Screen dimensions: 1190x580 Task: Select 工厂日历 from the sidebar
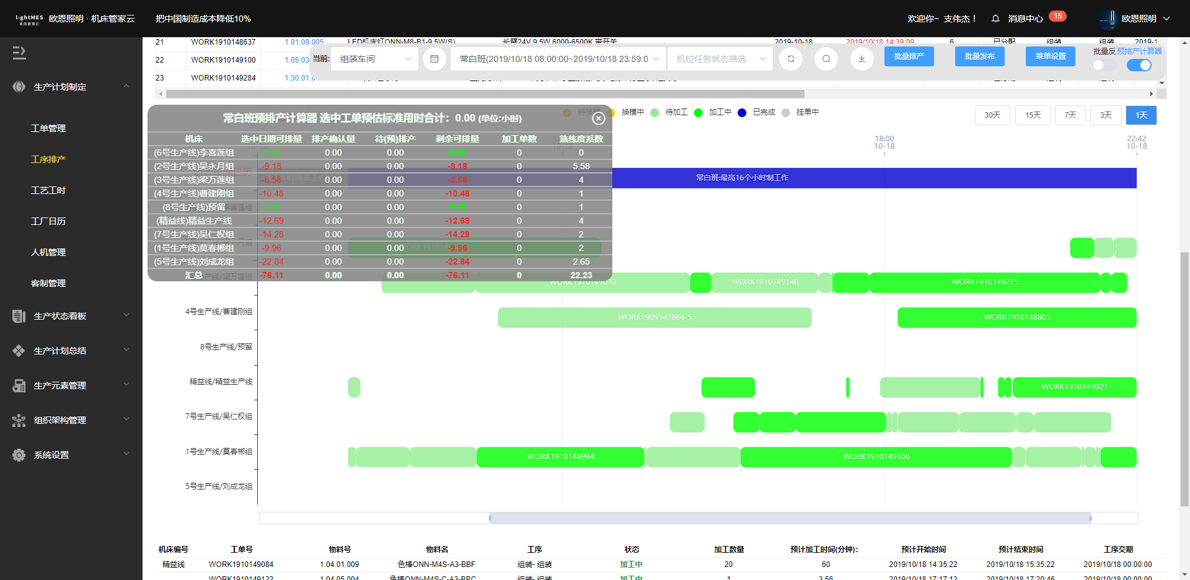48,221
